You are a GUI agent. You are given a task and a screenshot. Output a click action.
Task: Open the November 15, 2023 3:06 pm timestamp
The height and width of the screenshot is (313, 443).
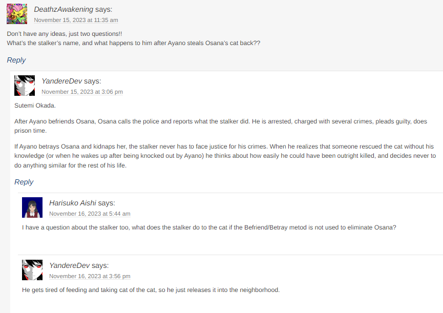pos(82,92)
